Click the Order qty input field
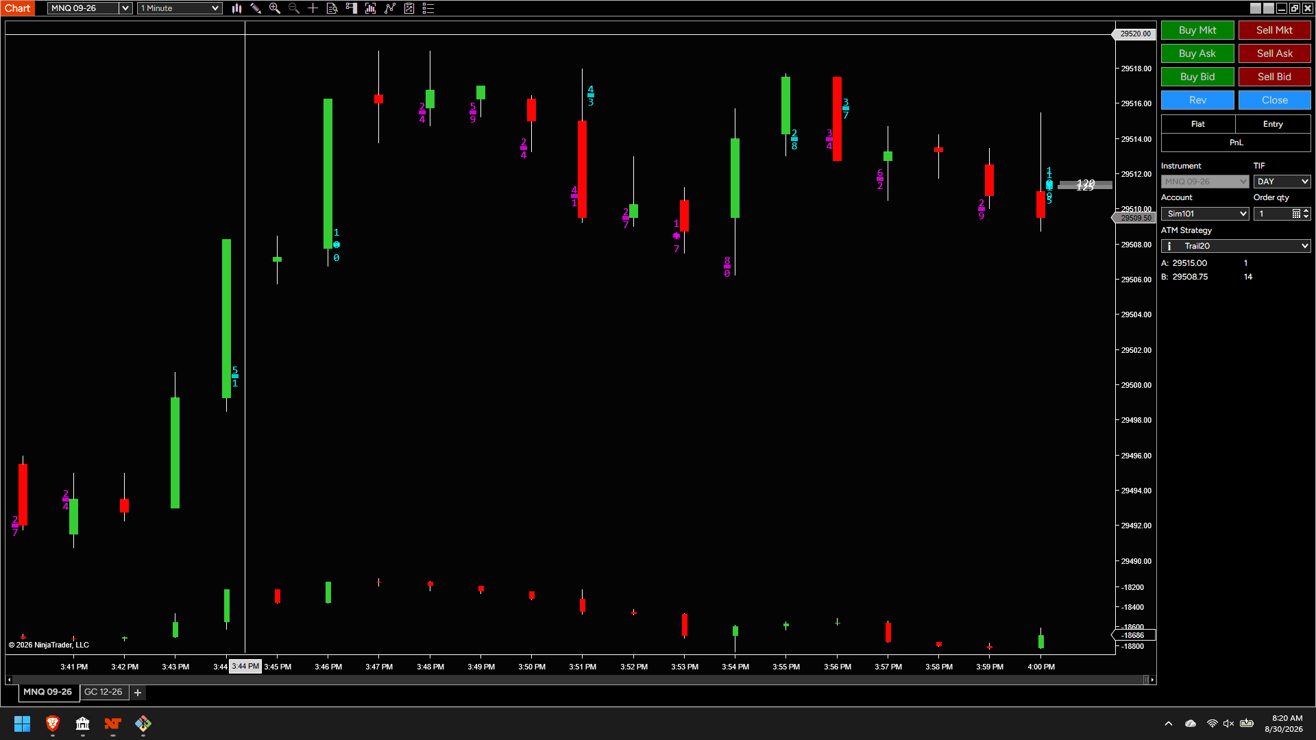 (x=1273, y=214)
